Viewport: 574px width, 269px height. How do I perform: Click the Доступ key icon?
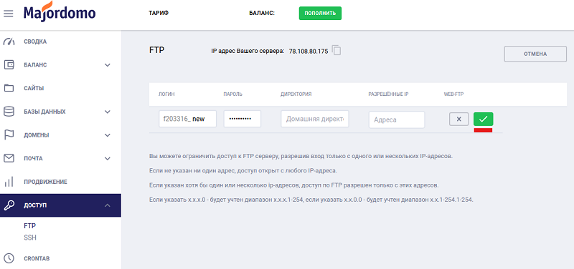tap(9, 205)
